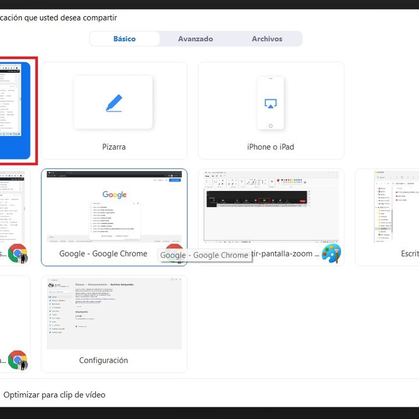Select the Paint window with palette icon
Image resolution: width=419 pixels, height=419 pixels.
[271, 217]
